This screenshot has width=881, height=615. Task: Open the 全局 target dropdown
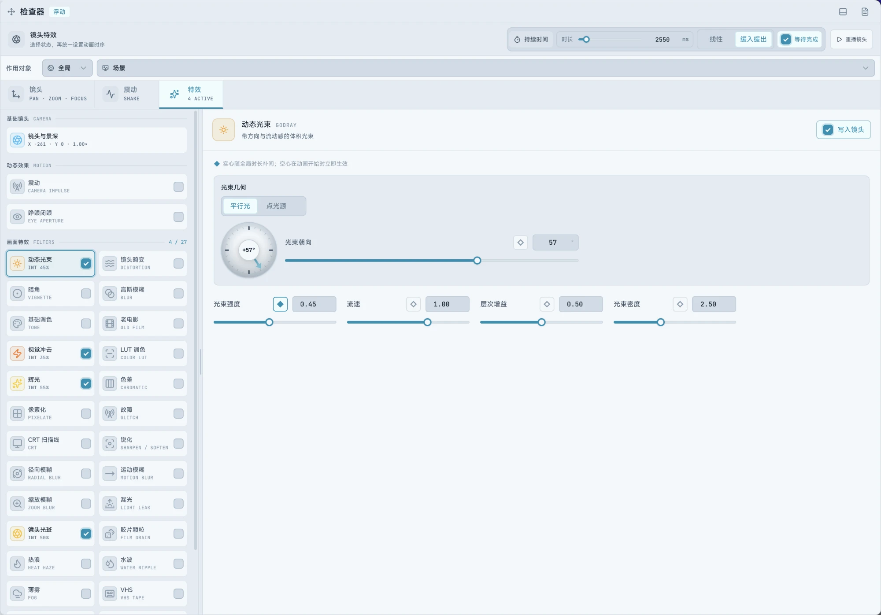click(x=67, y=68)
